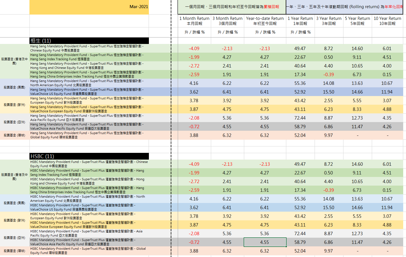Select HSBC ValueChoice Asia Pacific 1 year 58.79
This screenshot has height=257, width=406.
[300, 242]
